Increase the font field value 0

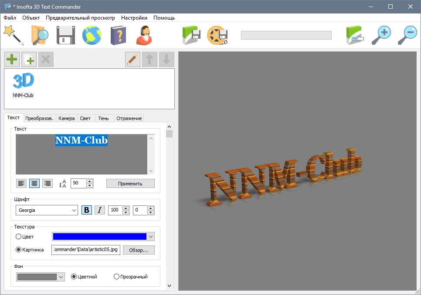[x=151, y=208]
